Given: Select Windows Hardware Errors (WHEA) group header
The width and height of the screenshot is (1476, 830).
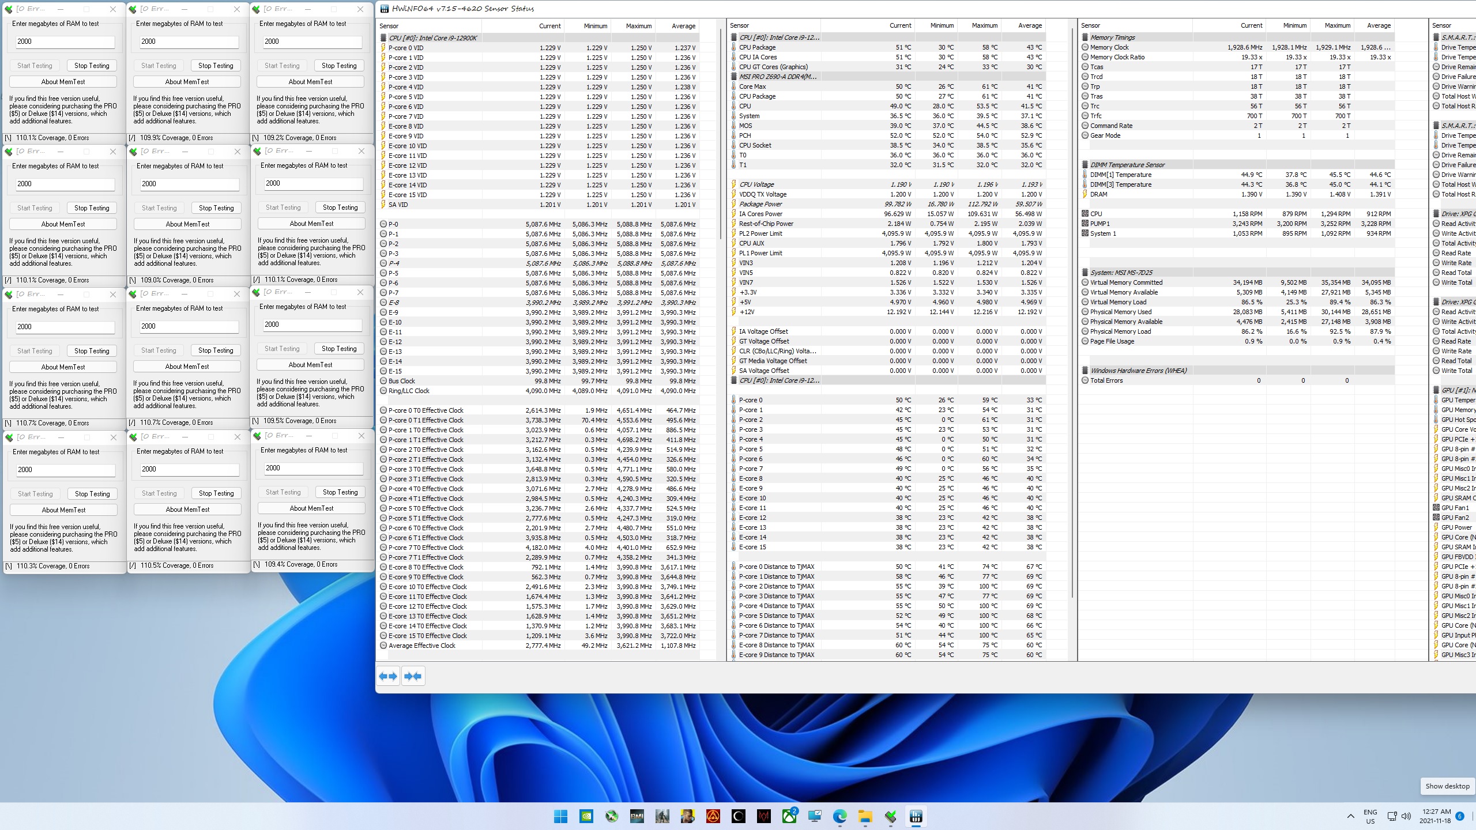Looking at the screenshot, I should [x=1138, y=371].
